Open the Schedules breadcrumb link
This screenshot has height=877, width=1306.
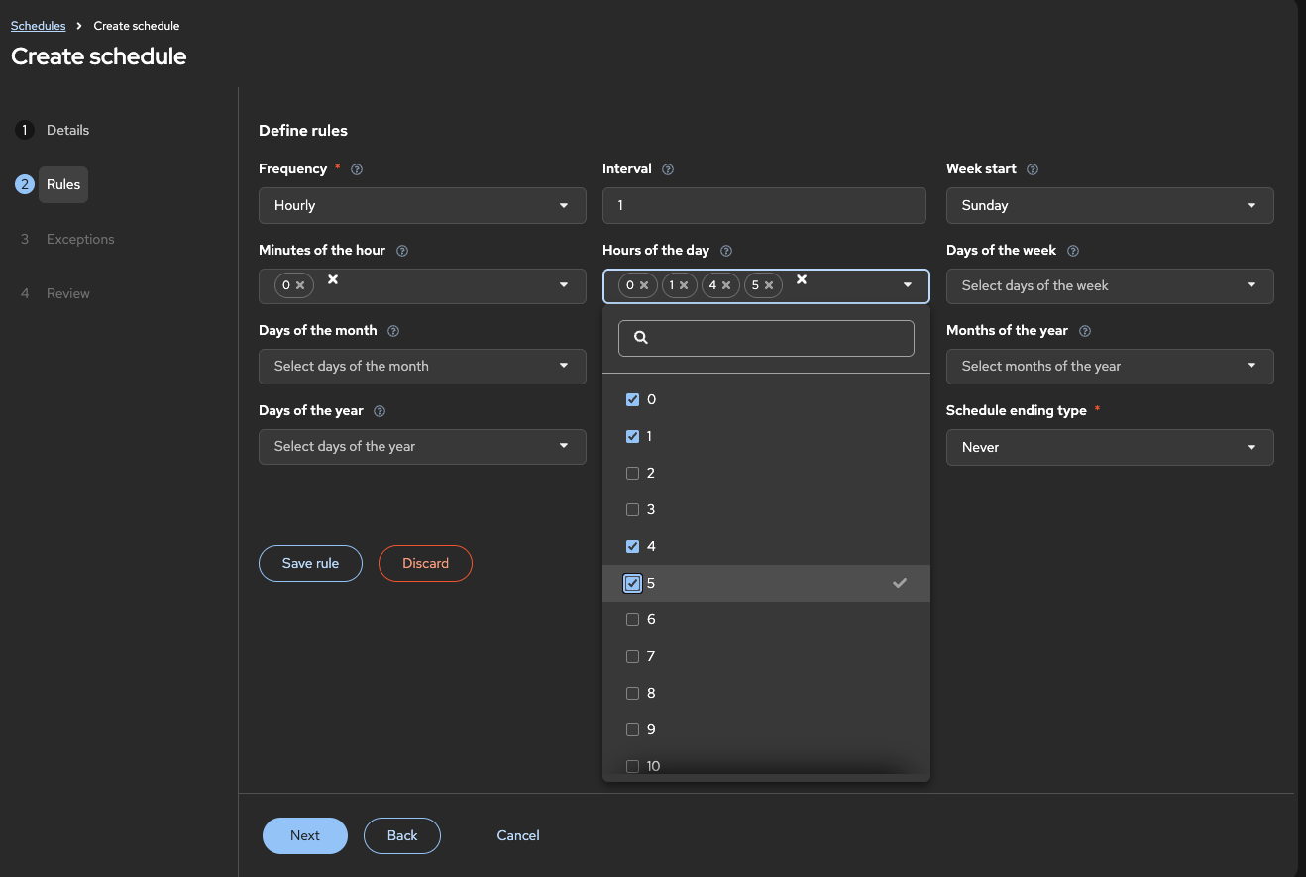click(x=38, y=25)
